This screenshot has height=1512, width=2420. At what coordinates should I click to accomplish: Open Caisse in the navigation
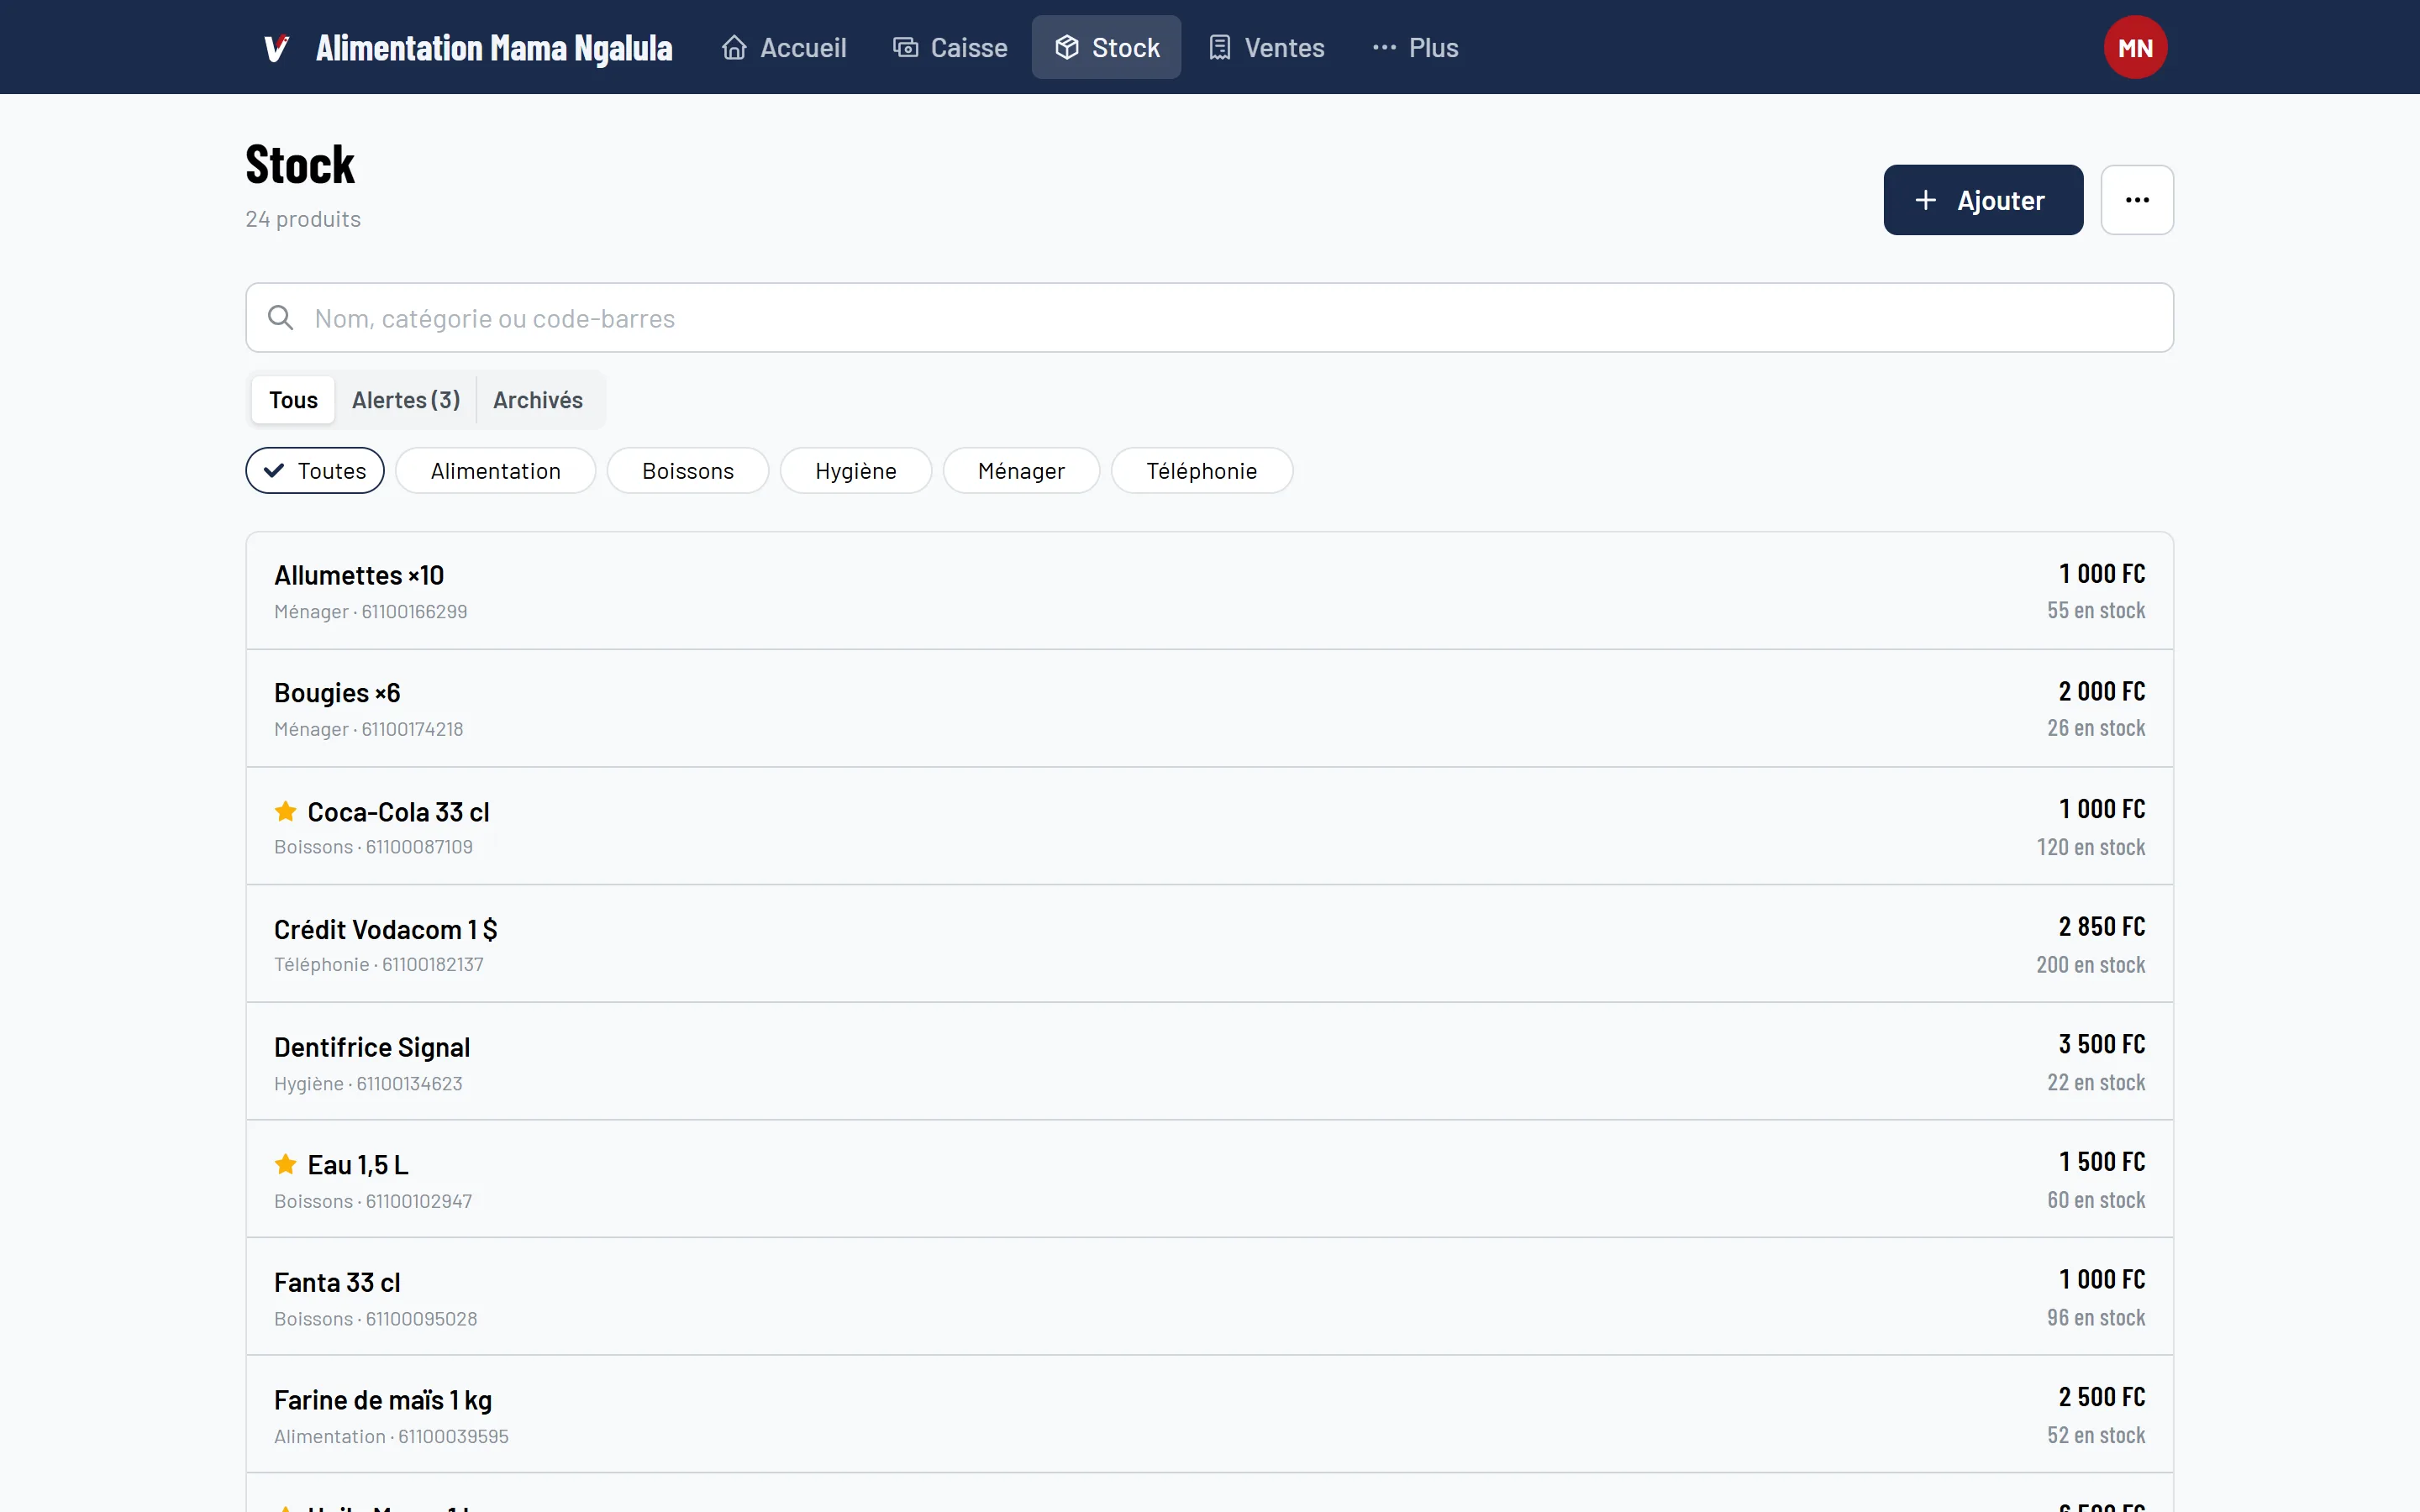pos(950,47)
